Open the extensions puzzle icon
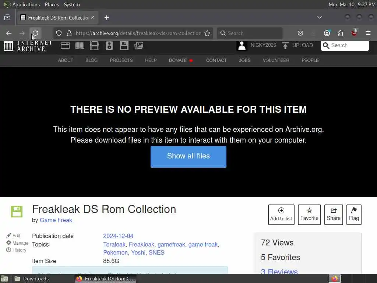377x283 pixels. 341,33
